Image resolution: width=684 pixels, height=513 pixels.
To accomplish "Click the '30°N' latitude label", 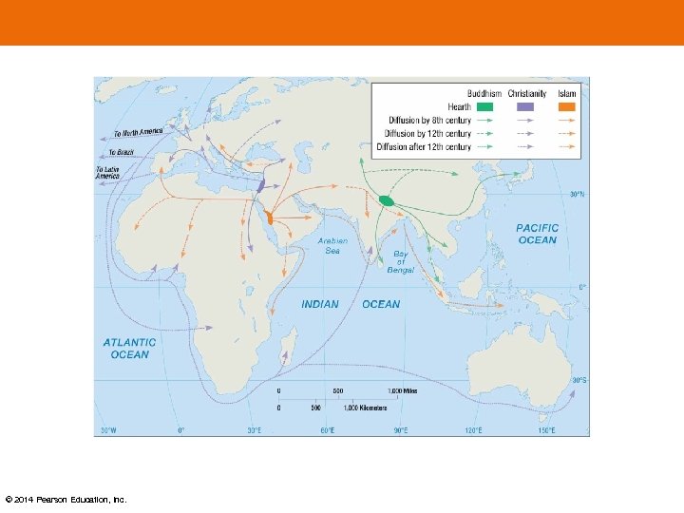I will (577, 194).
